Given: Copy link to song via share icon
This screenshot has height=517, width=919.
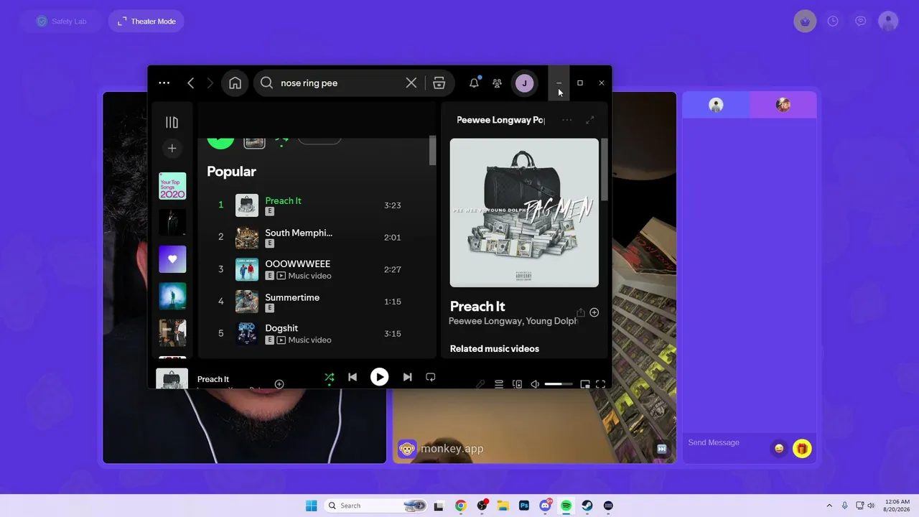Looking at the screenshot, I should [x=581, y=312].
